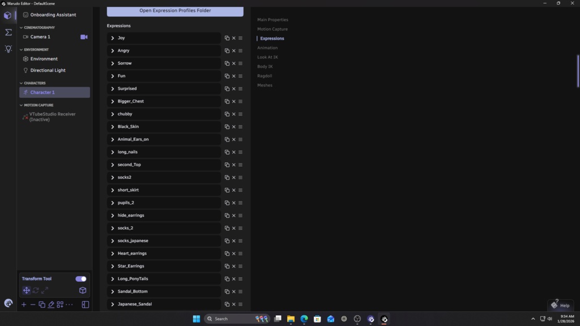Image resolution: width=580 pixels, height=326 pixels.
Task: Duplicate the socks2 expression
Action: click(227, 177)
